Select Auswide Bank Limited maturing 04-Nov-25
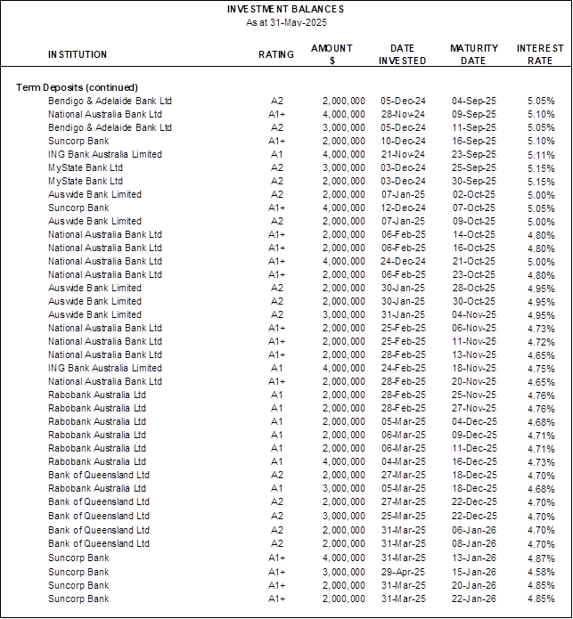This screenshot has height=619, width=573. [x=94, y=314]
